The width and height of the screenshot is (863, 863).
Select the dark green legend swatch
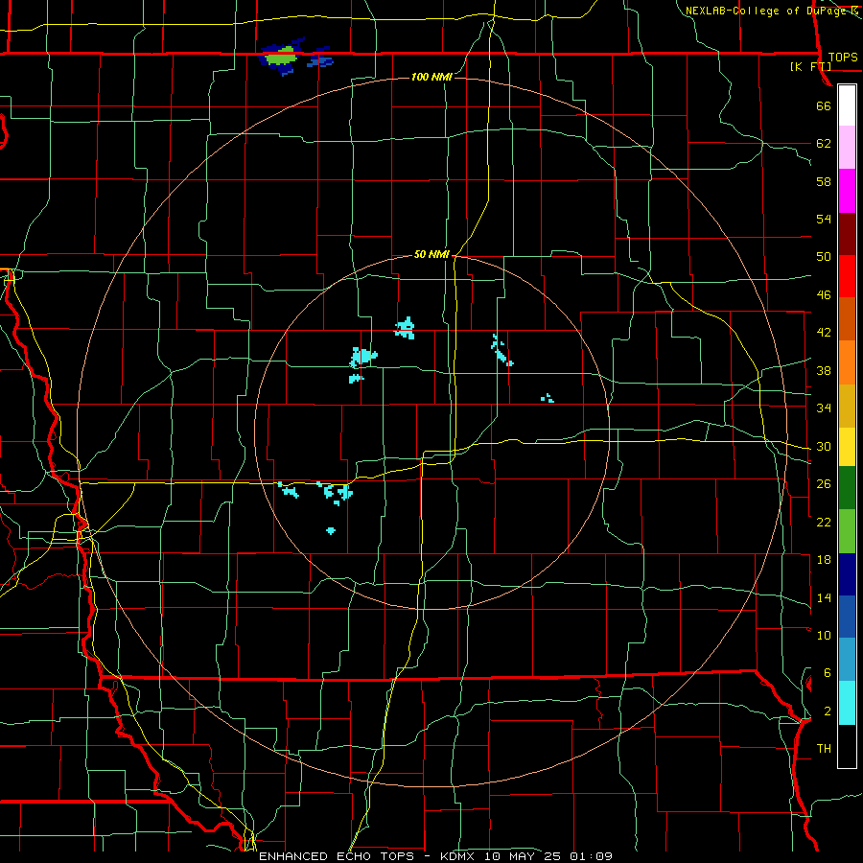(x=847, y=488)
